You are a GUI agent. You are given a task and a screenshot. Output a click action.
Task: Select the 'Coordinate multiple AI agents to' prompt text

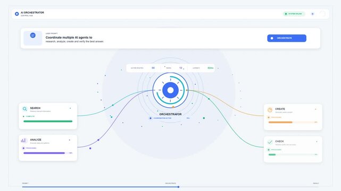[x=69, y=38]
